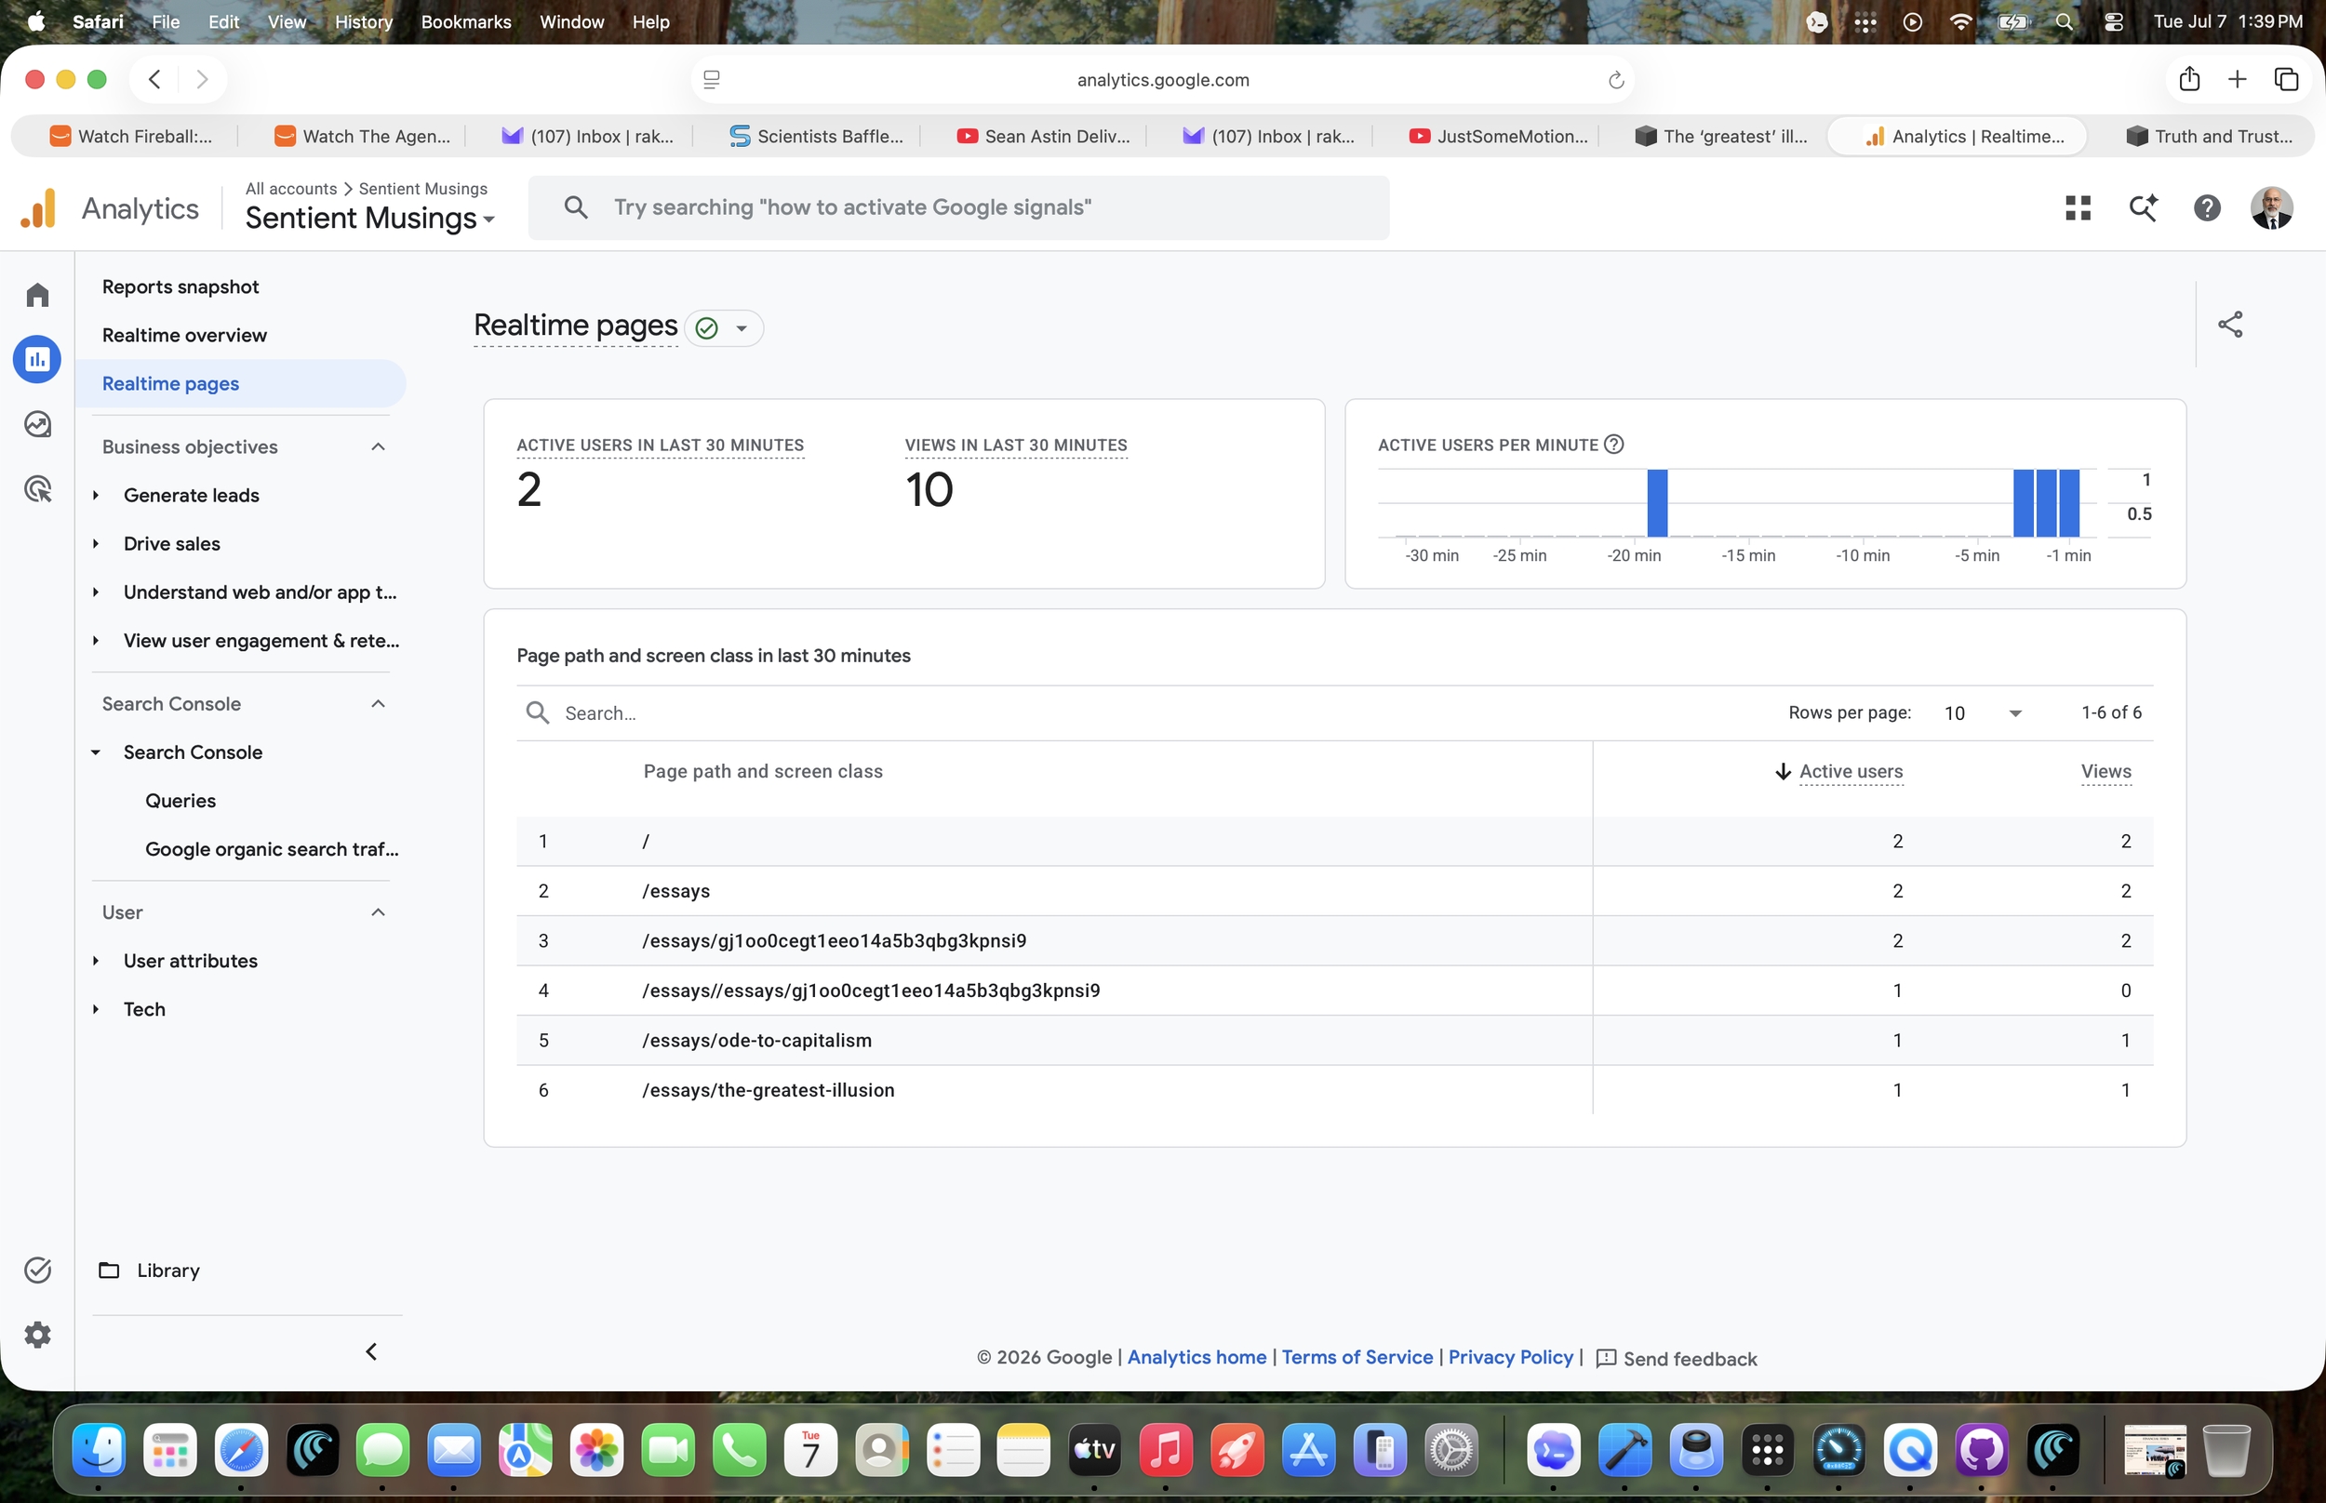Expand the View user engagement item
Image resolution: width=2326 pixels, height=1503 pixels.
click(x=96, y=640)
